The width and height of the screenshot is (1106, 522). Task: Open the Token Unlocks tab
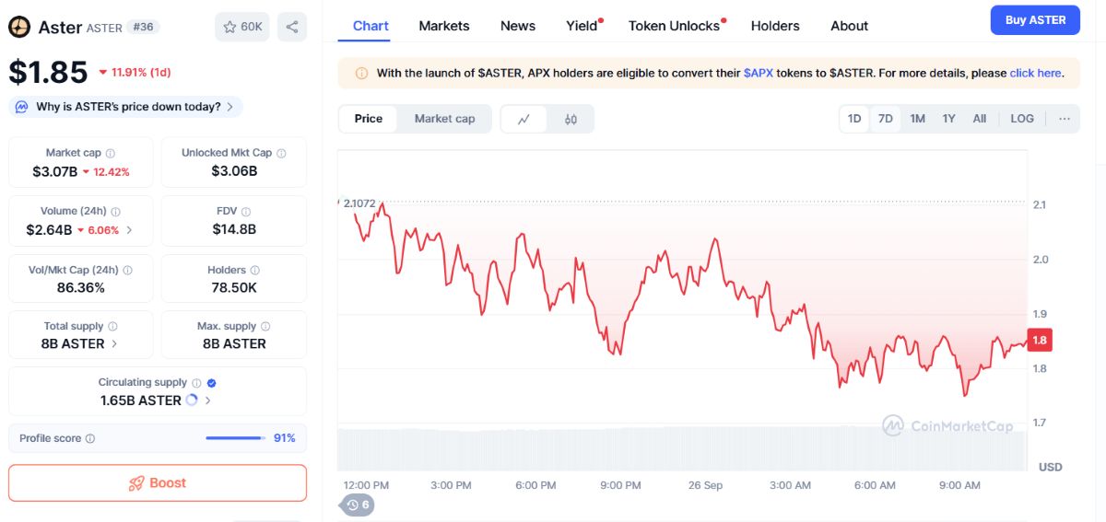(x=674, y=26)
